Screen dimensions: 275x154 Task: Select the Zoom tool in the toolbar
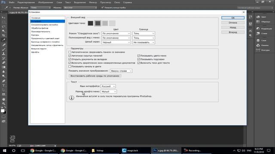click(3, 104)
